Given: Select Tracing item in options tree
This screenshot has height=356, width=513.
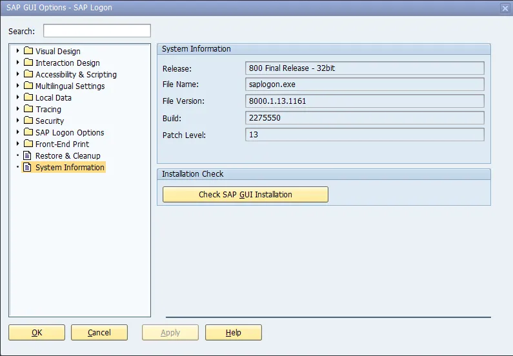Looking at the screenshot, I should click(48, 109).
